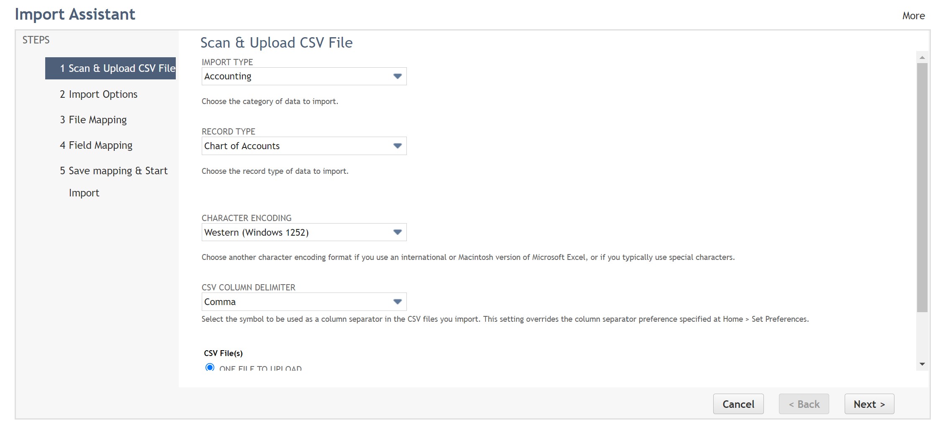The height and width of the screenshot is (430, 938).
Task: Open the Record Type dropdown
Action: [x=293, y=146]
